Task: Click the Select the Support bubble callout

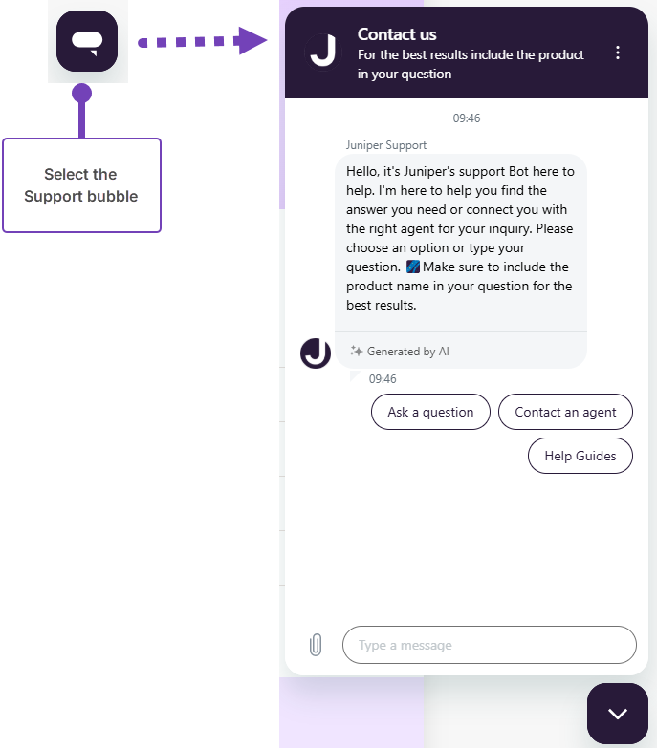Action: (x=81, y=185)
